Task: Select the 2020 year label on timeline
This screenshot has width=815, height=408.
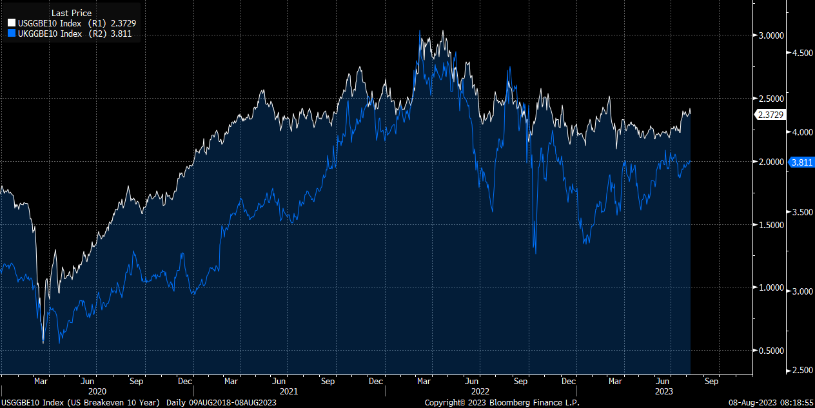Action: pyautogui.click(x=97, y=391)
